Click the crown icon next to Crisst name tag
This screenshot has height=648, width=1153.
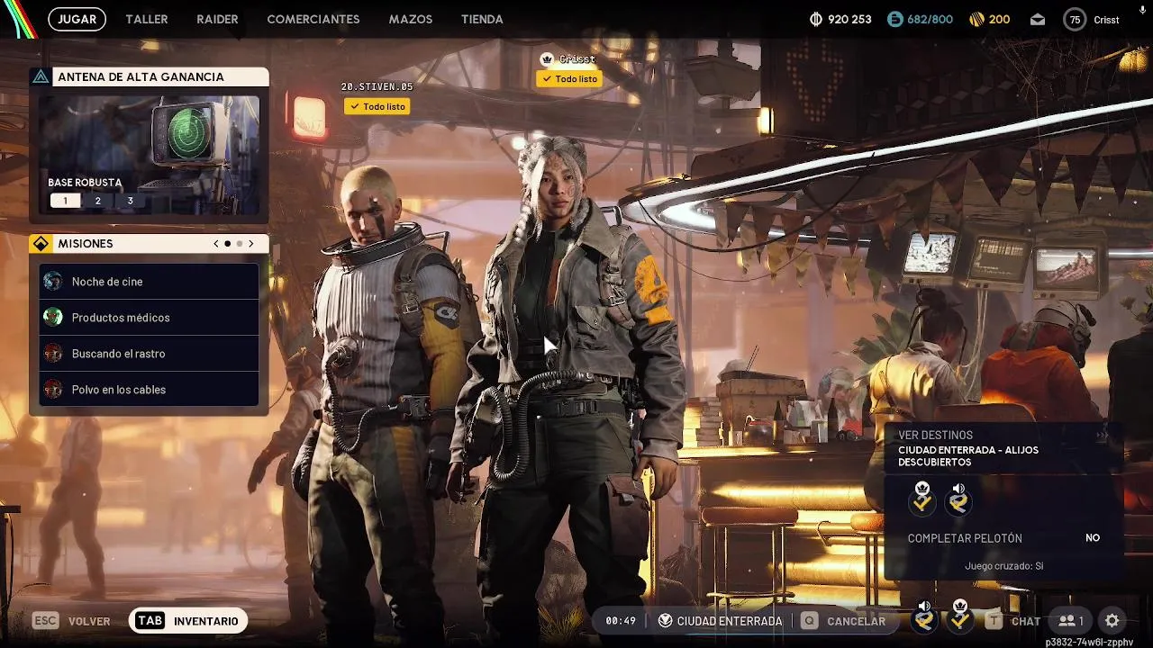[x=546, y=59]
